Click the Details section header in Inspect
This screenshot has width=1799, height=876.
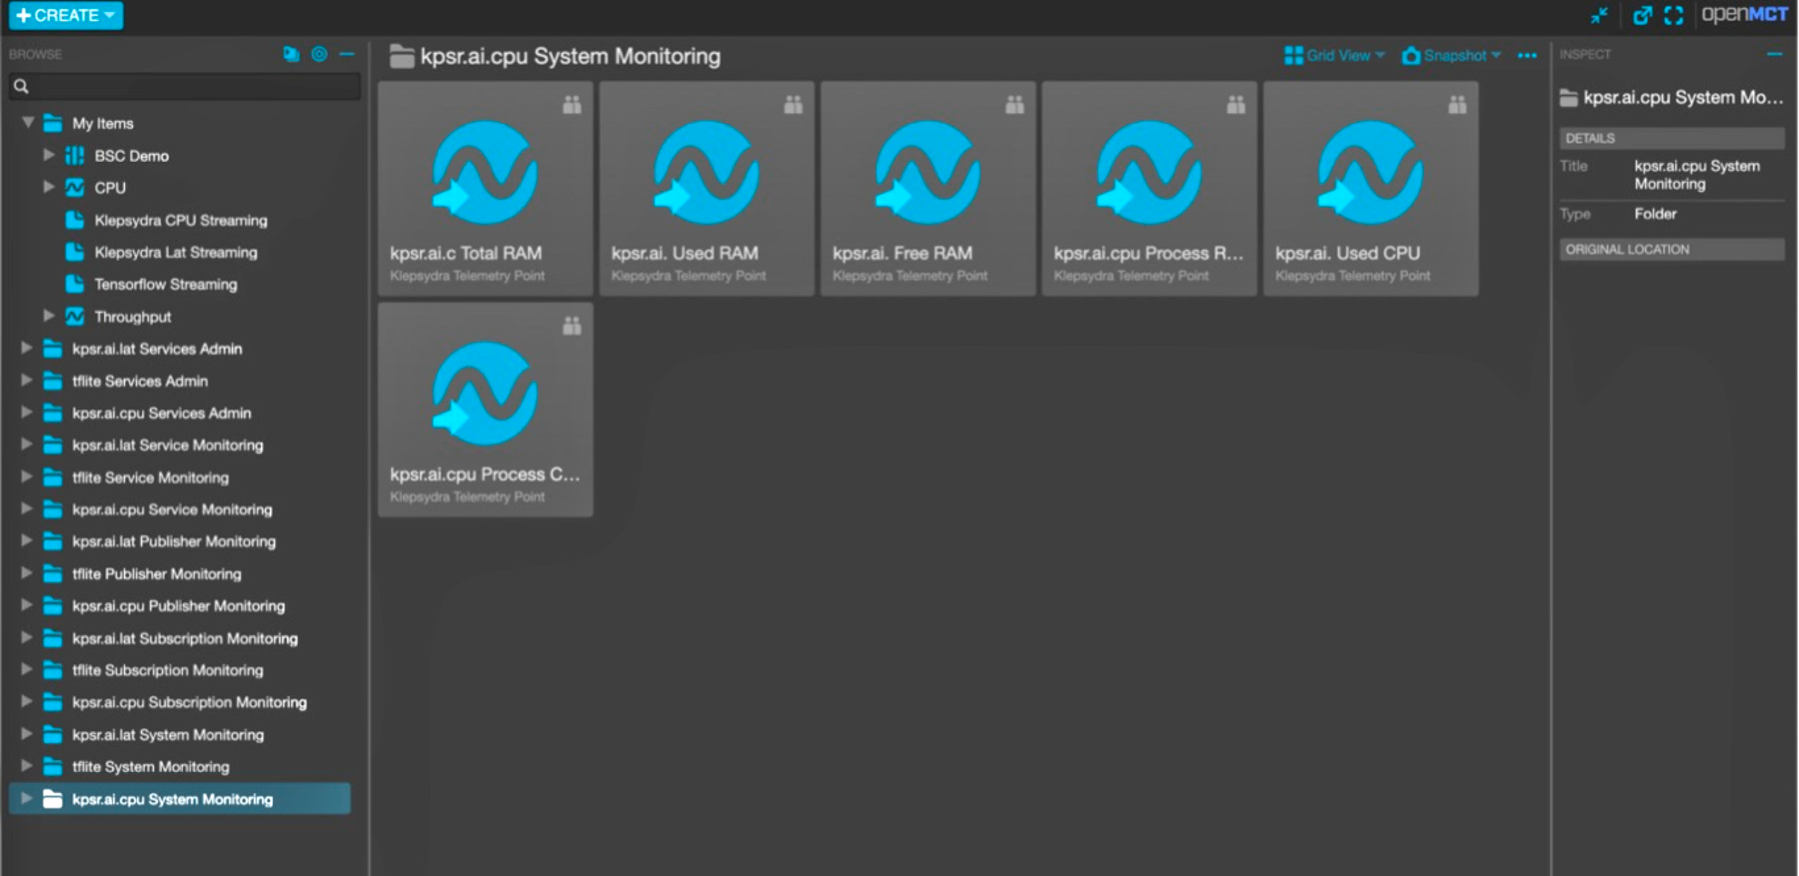click(x=1671, y=138)
